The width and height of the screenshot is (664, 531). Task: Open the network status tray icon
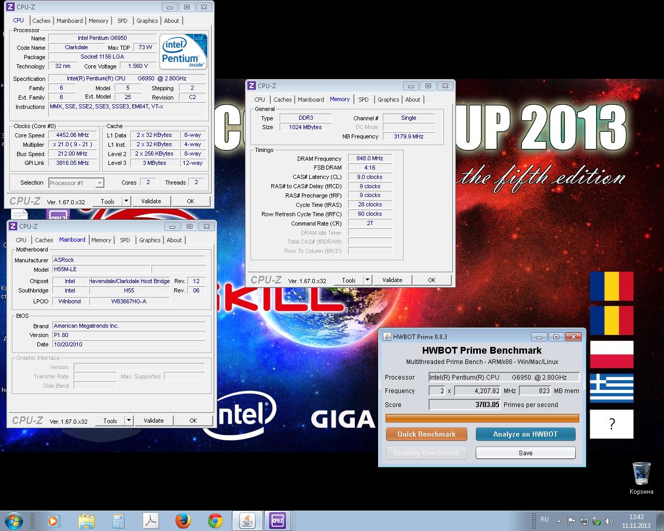click(584, 521)
